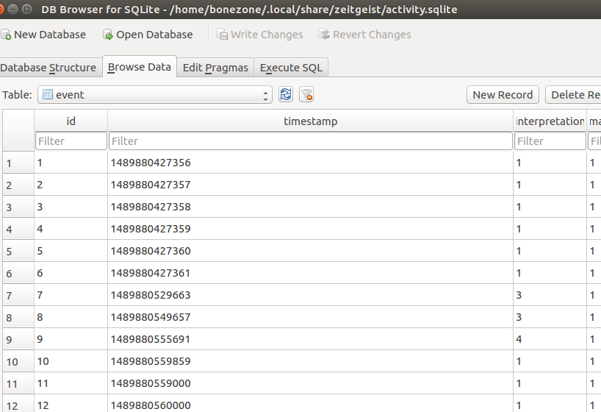Screen dimensions: 601x412
Task: Clear all filters using the funnel icon
Action: coord(306,94)
